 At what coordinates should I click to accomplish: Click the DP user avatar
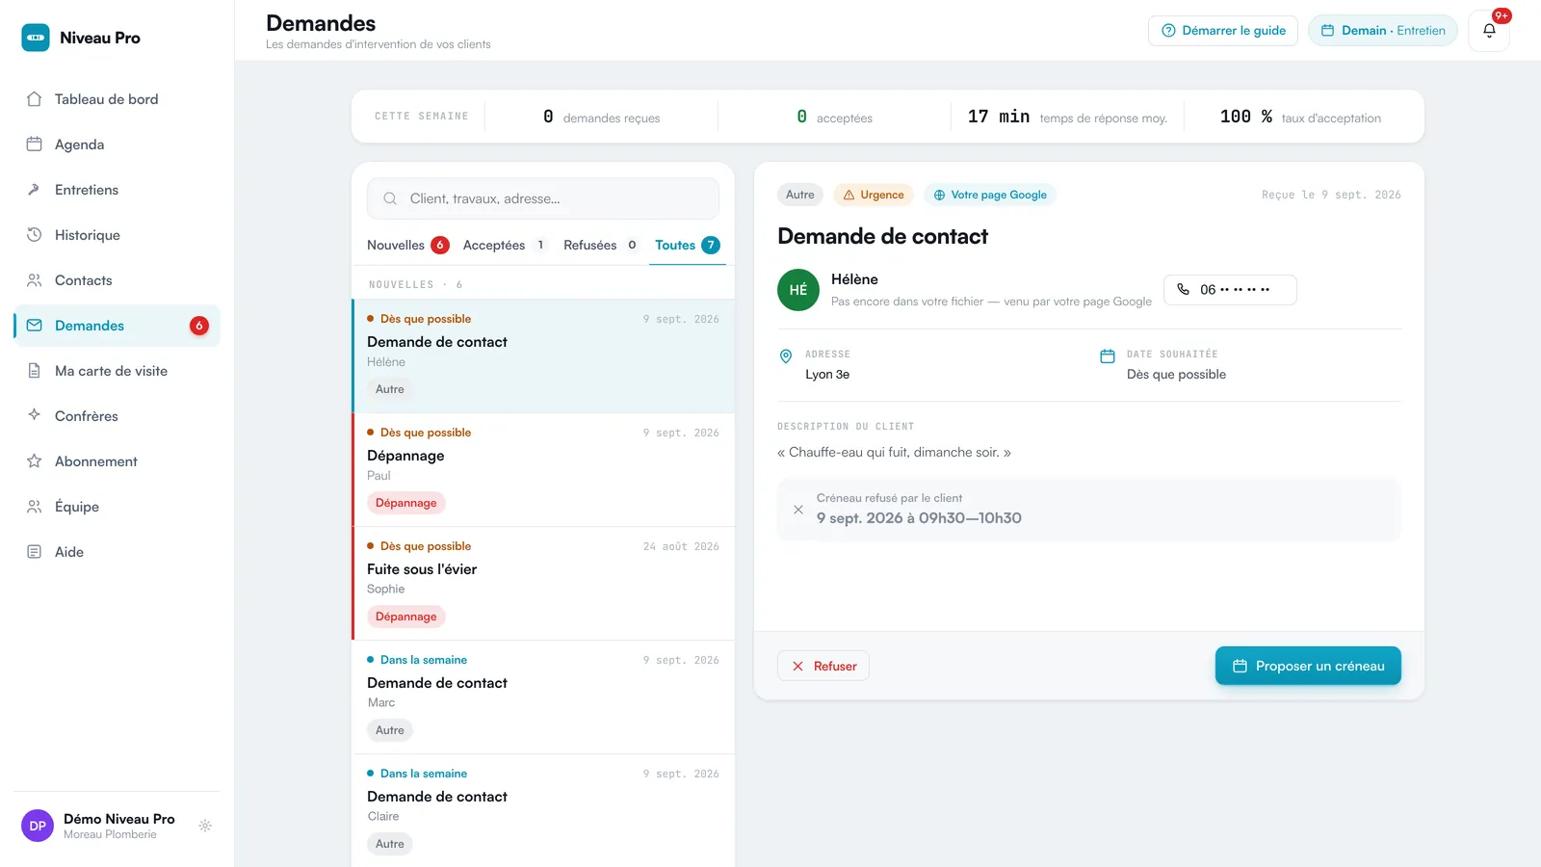tap(38, 826)
